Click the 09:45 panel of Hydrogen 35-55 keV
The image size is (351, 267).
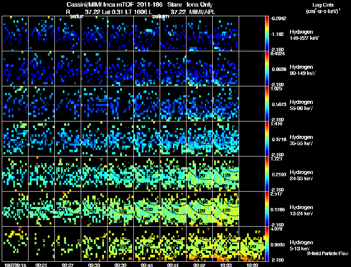pos(147,139)
